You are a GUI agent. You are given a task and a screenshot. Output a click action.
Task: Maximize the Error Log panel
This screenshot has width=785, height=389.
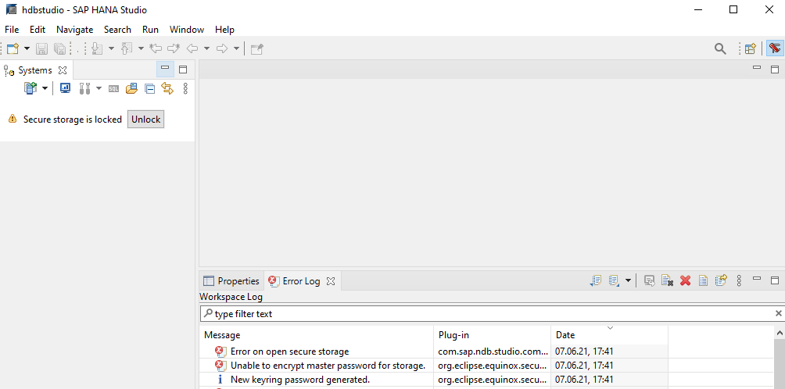point(775,280)
